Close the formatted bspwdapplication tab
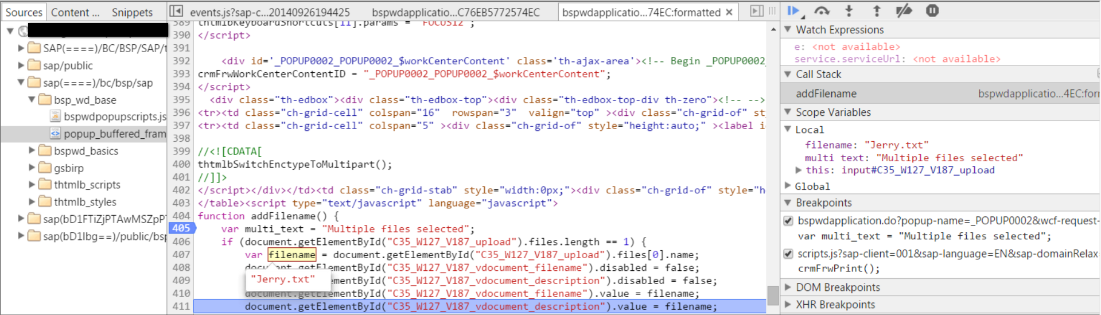The image size is (1101, 315). tap(729, 12)
